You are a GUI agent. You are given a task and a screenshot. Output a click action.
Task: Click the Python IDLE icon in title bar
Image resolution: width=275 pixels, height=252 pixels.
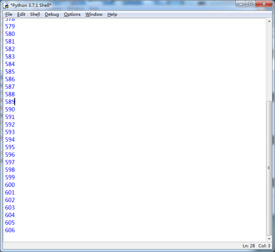(6, 5)
